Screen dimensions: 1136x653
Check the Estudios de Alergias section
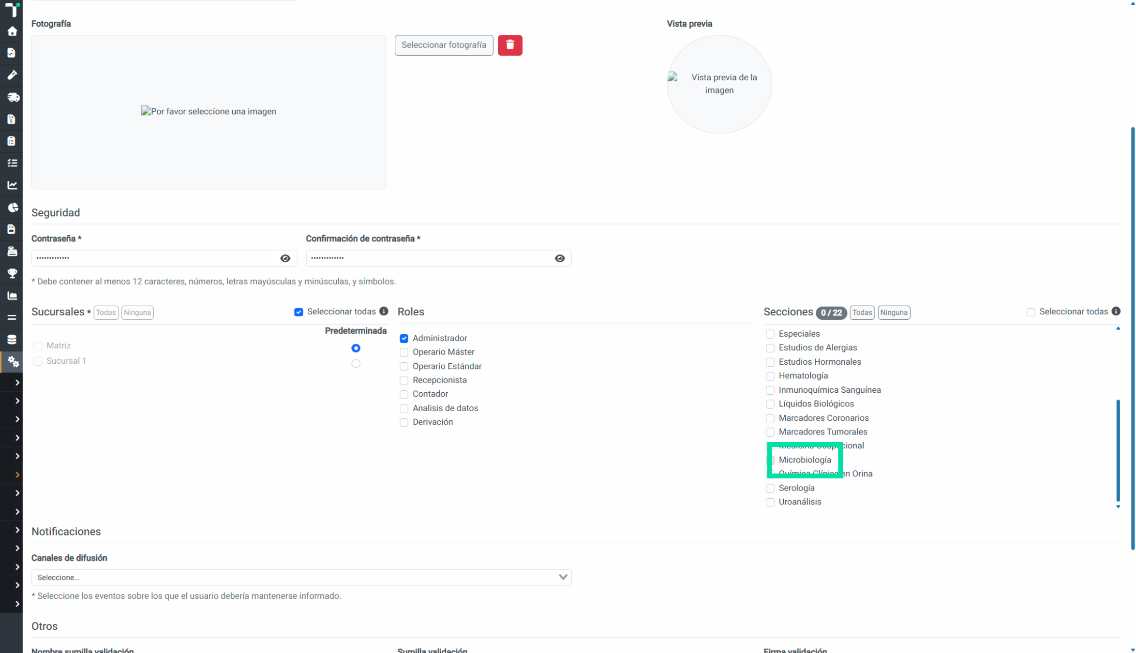(x=770, y=348)
